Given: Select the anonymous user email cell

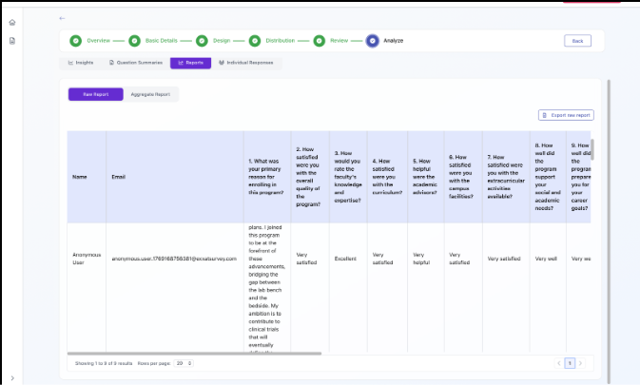Looking at the screenshot, I should (x=174, y=259).
